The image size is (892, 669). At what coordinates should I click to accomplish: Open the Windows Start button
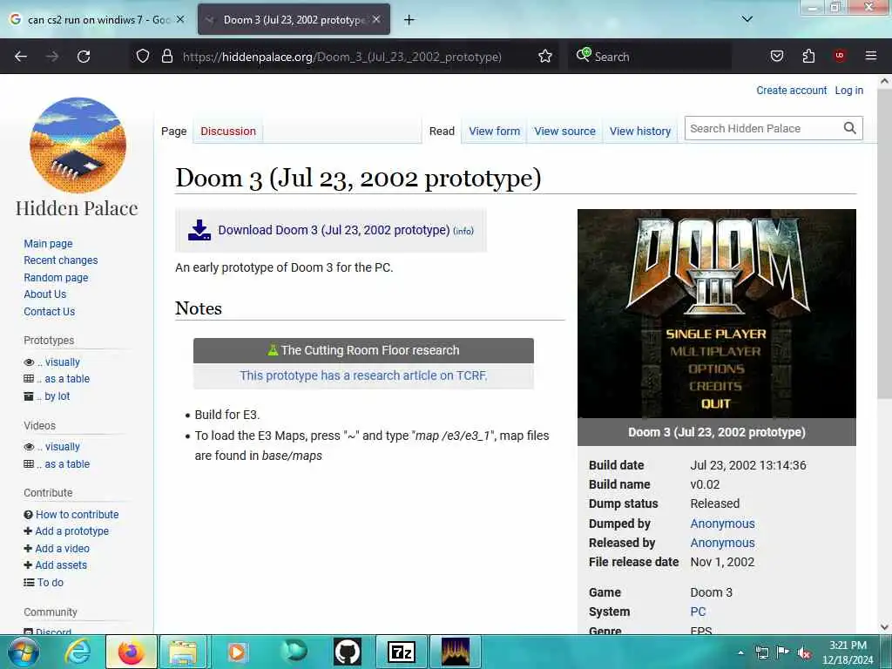[22, 652]
